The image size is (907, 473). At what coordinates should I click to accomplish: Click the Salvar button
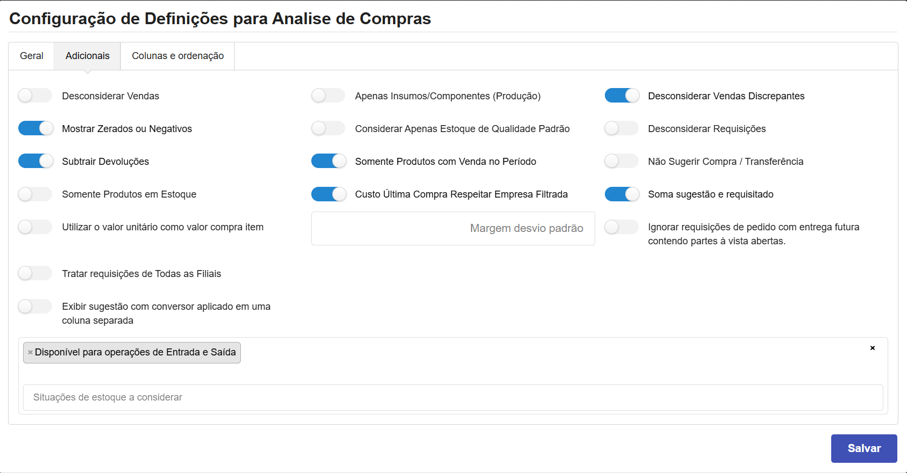click(863, 448)
